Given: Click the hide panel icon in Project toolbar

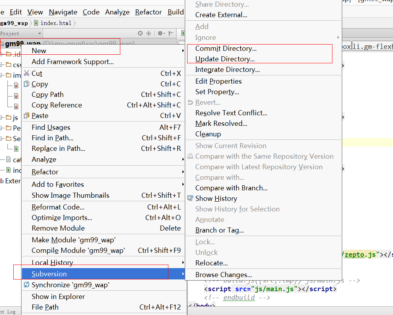Looking at the screenshot, I should 171,33.
